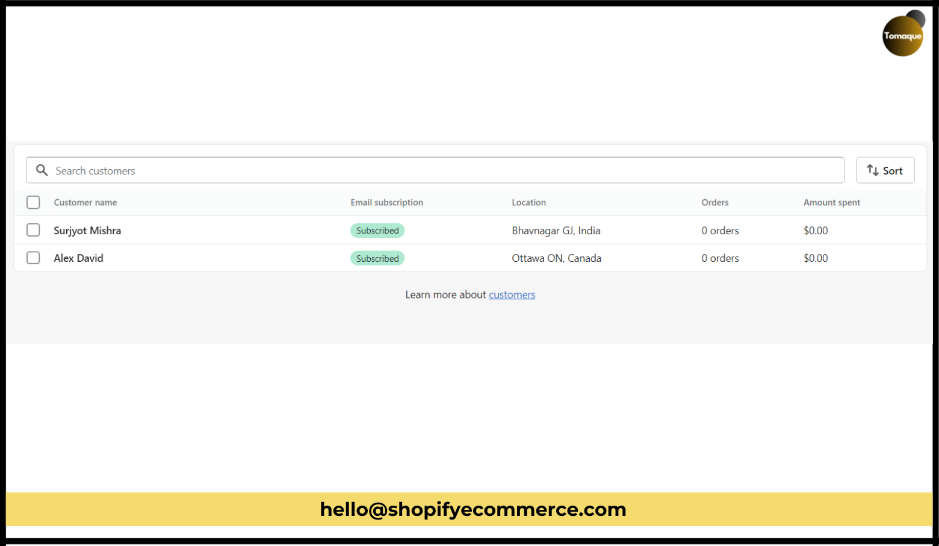Screen dimensions: 939x546
Task: Click the Amount spent column header
Action: point(832,202)
